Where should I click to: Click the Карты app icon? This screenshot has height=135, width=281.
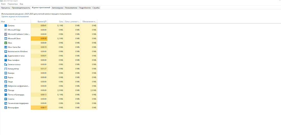5,77
